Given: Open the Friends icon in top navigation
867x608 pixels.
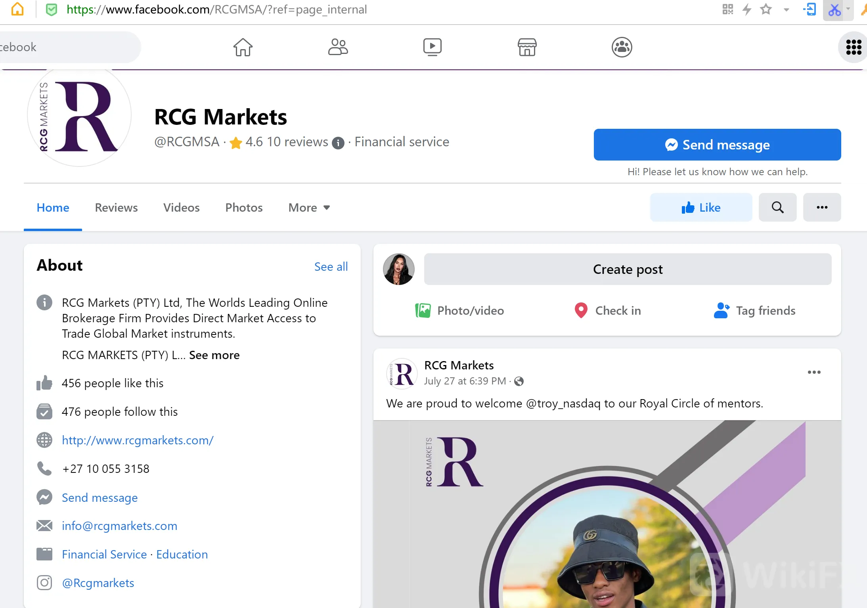Looking at the screenshot, I should 338,47.
